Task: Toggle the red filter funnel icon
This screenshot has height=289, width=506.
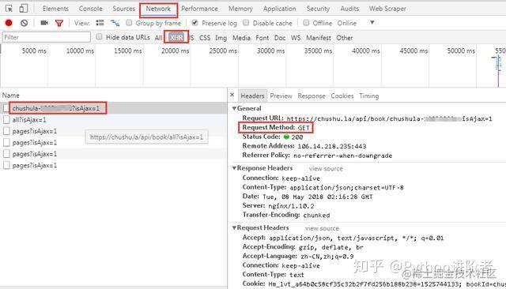Action: click(x=59, y=23)
